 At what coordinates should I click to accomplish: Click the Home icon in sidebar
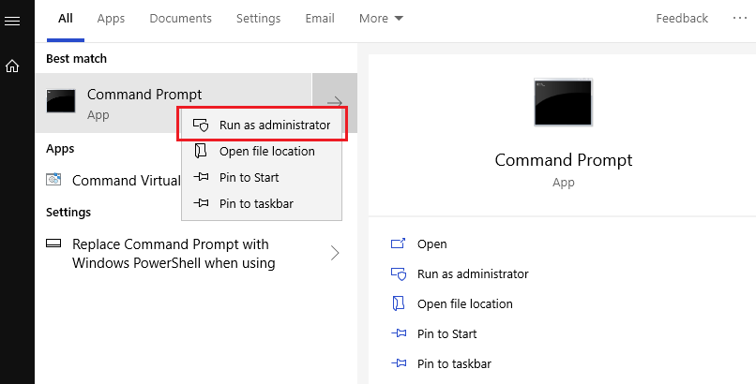tap(12, 66)
